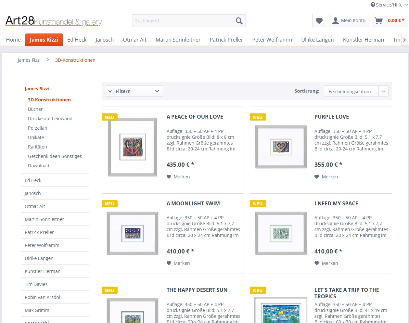The image size is (409, 323).
Task: Open A Peace Of Our Love thumbnail
Action: (x=133, y=147)
